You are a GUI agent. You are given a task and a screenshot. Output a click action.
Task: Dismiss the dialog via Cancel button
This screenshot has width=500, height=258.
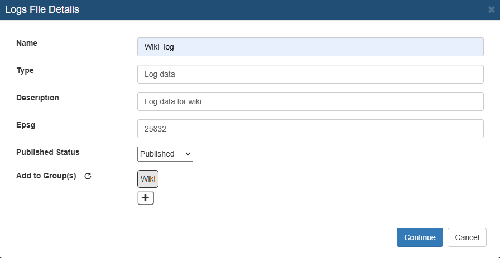pos(467,237)
